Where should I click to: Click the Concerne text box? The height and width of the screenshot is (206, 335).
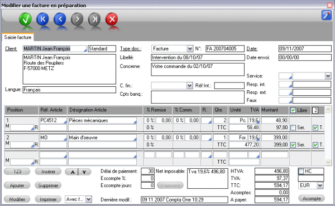[x=198, y=69]
